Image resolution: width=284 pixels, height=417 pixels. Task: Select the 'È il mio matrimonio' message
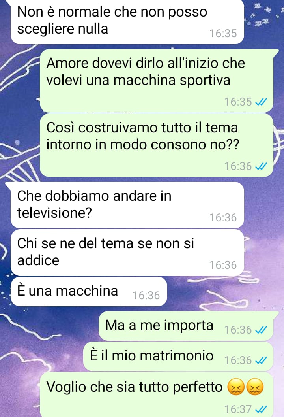click(x=178, y=357)
